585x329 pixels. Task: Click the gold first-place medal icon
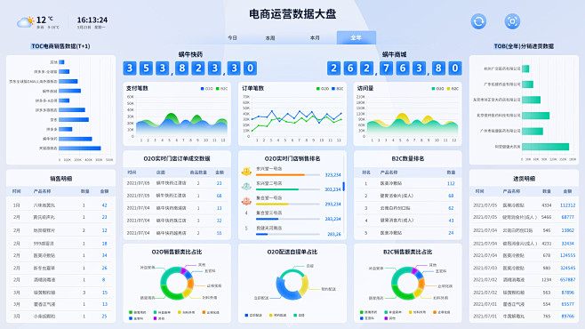tap(246, 172)
